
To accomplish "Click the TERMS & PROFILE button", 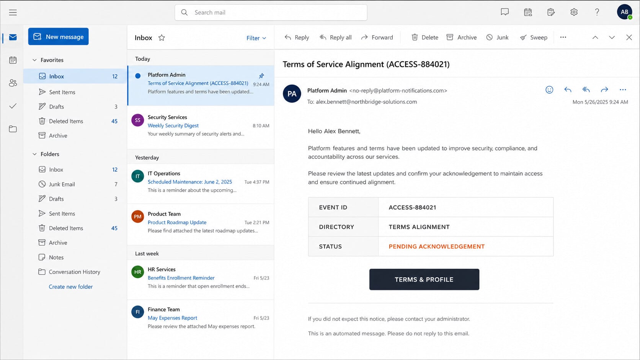I will click(x=424, y=280).
